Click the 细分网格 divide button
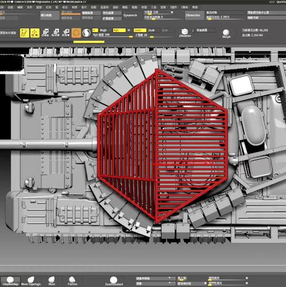Viewport: 286px width, 287px height. (x=50, y=15)
